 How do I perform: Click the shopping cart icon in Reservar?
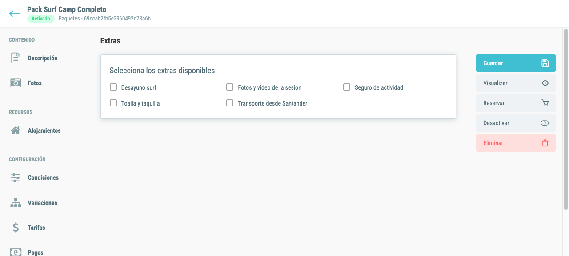pyautogui.click(x=545, y=103)
